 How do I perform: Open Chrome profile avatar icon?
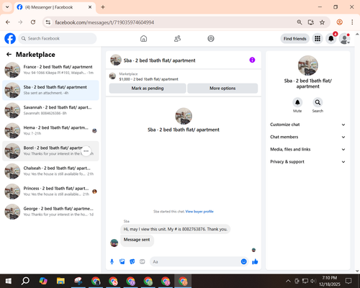(x=340, y=22)
